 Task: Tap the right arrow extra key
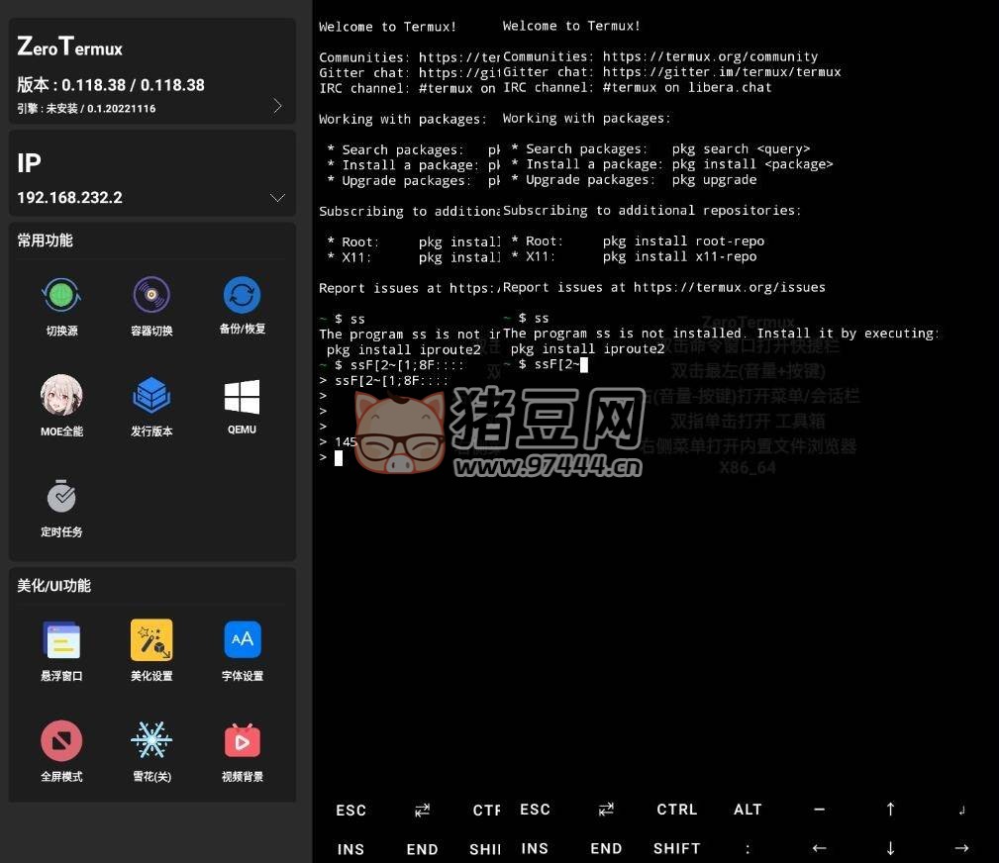click(x=961, y=848)
